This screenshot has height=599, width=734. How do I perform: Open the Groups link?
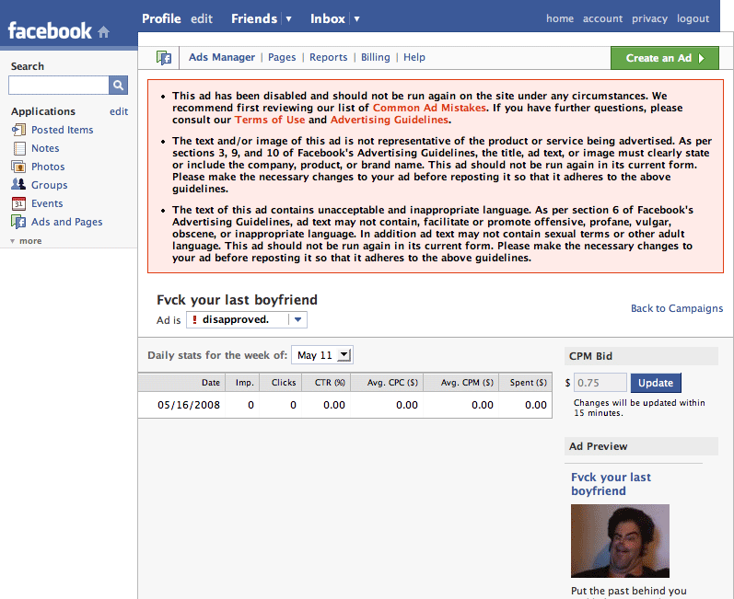click(x=49, y=185)
